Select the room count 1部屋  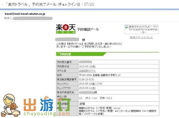[x=82, y=104]
